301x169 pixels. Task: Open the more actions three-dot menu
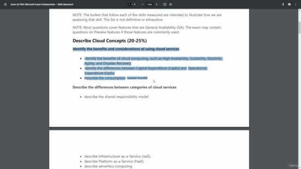click(x=296, y=4)
